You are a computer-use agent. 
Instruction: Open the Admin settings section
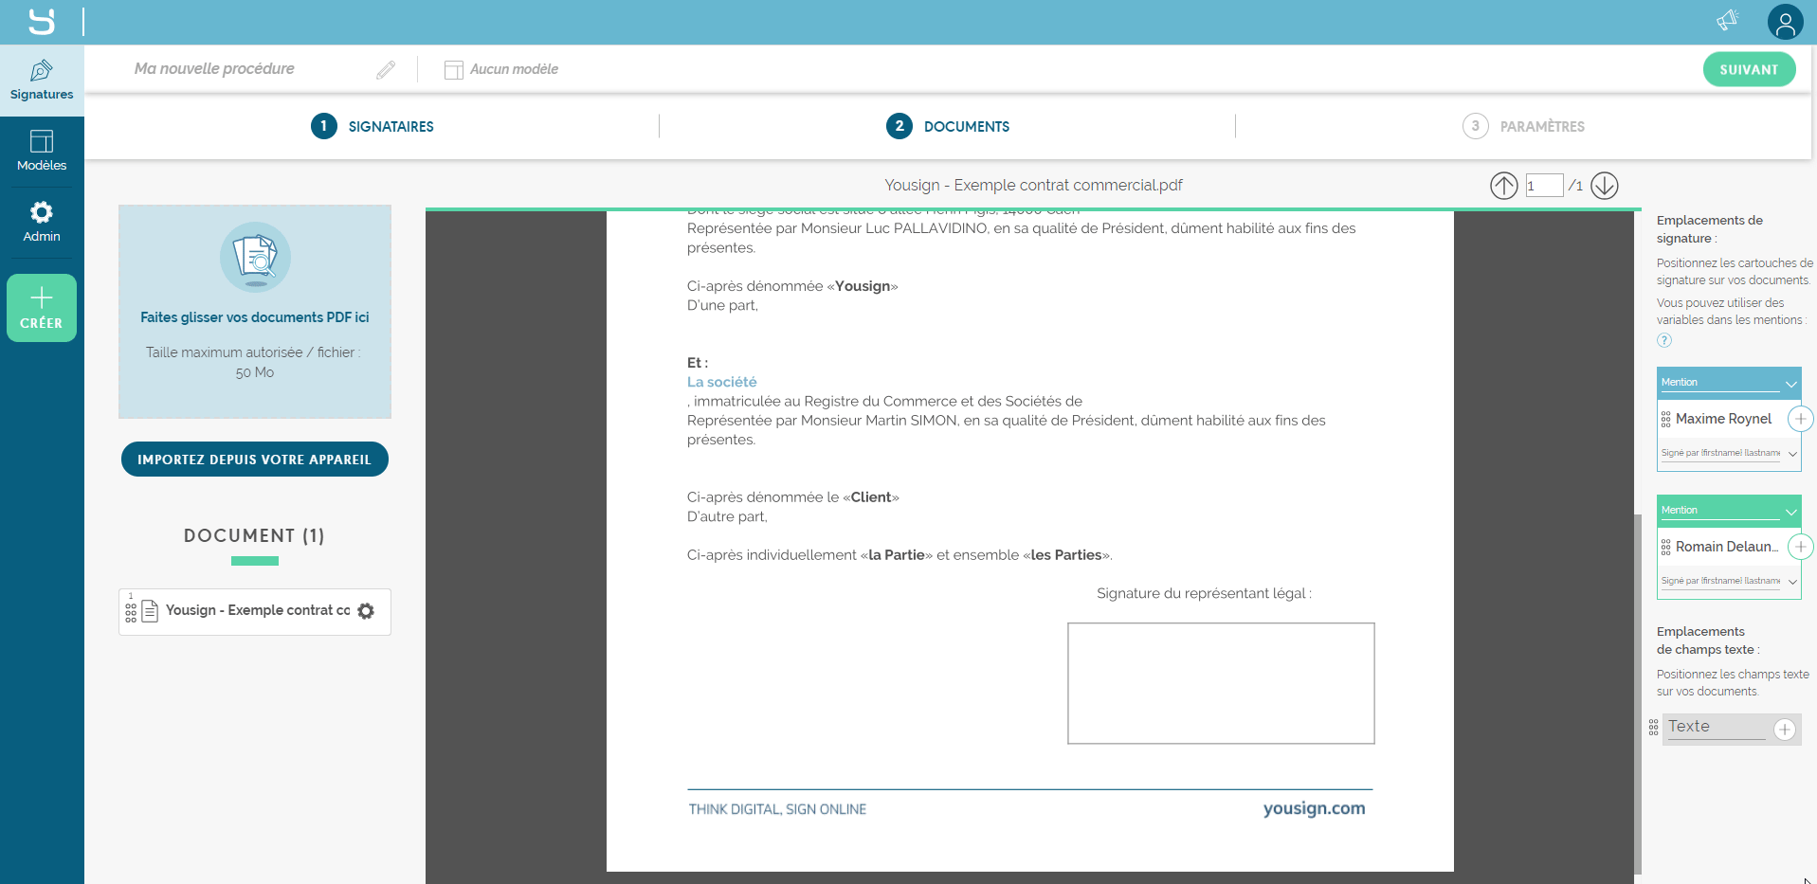pos(42,223)
